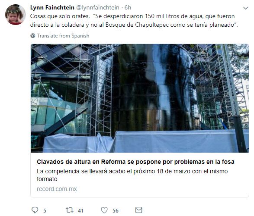Click the article description text
Screen dimensions: 254x216
point(132,175)
